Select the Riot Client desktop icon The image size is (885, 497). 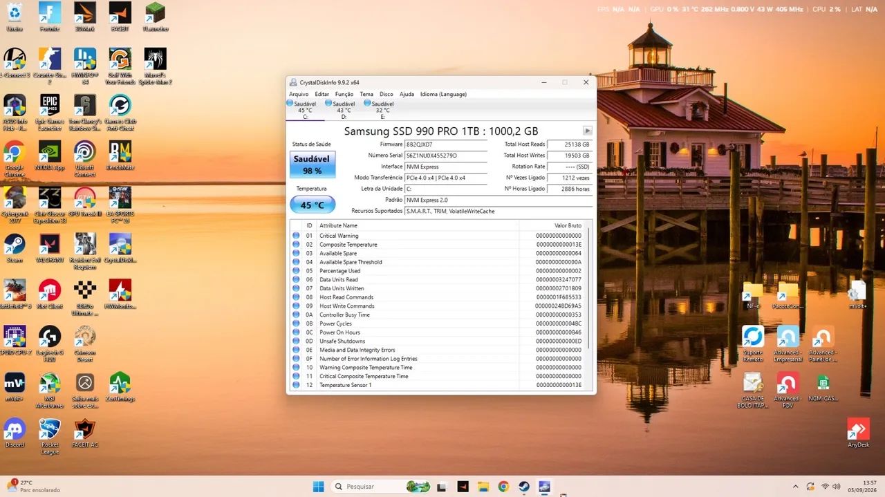pyautogui.click(x=50, y=294)
